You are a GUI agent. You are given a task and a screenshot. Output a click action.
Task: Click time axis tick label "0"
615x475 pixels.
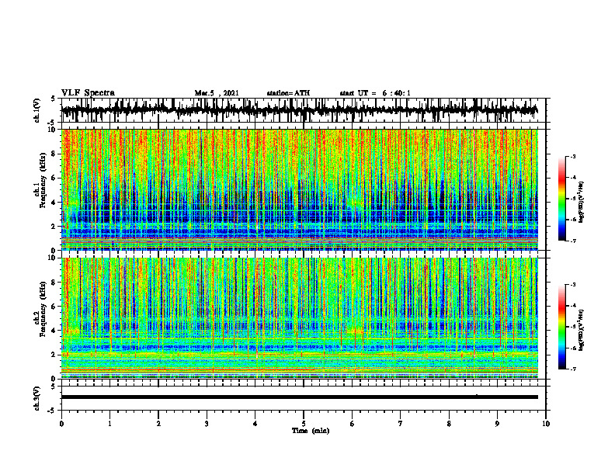click(61, 424)
